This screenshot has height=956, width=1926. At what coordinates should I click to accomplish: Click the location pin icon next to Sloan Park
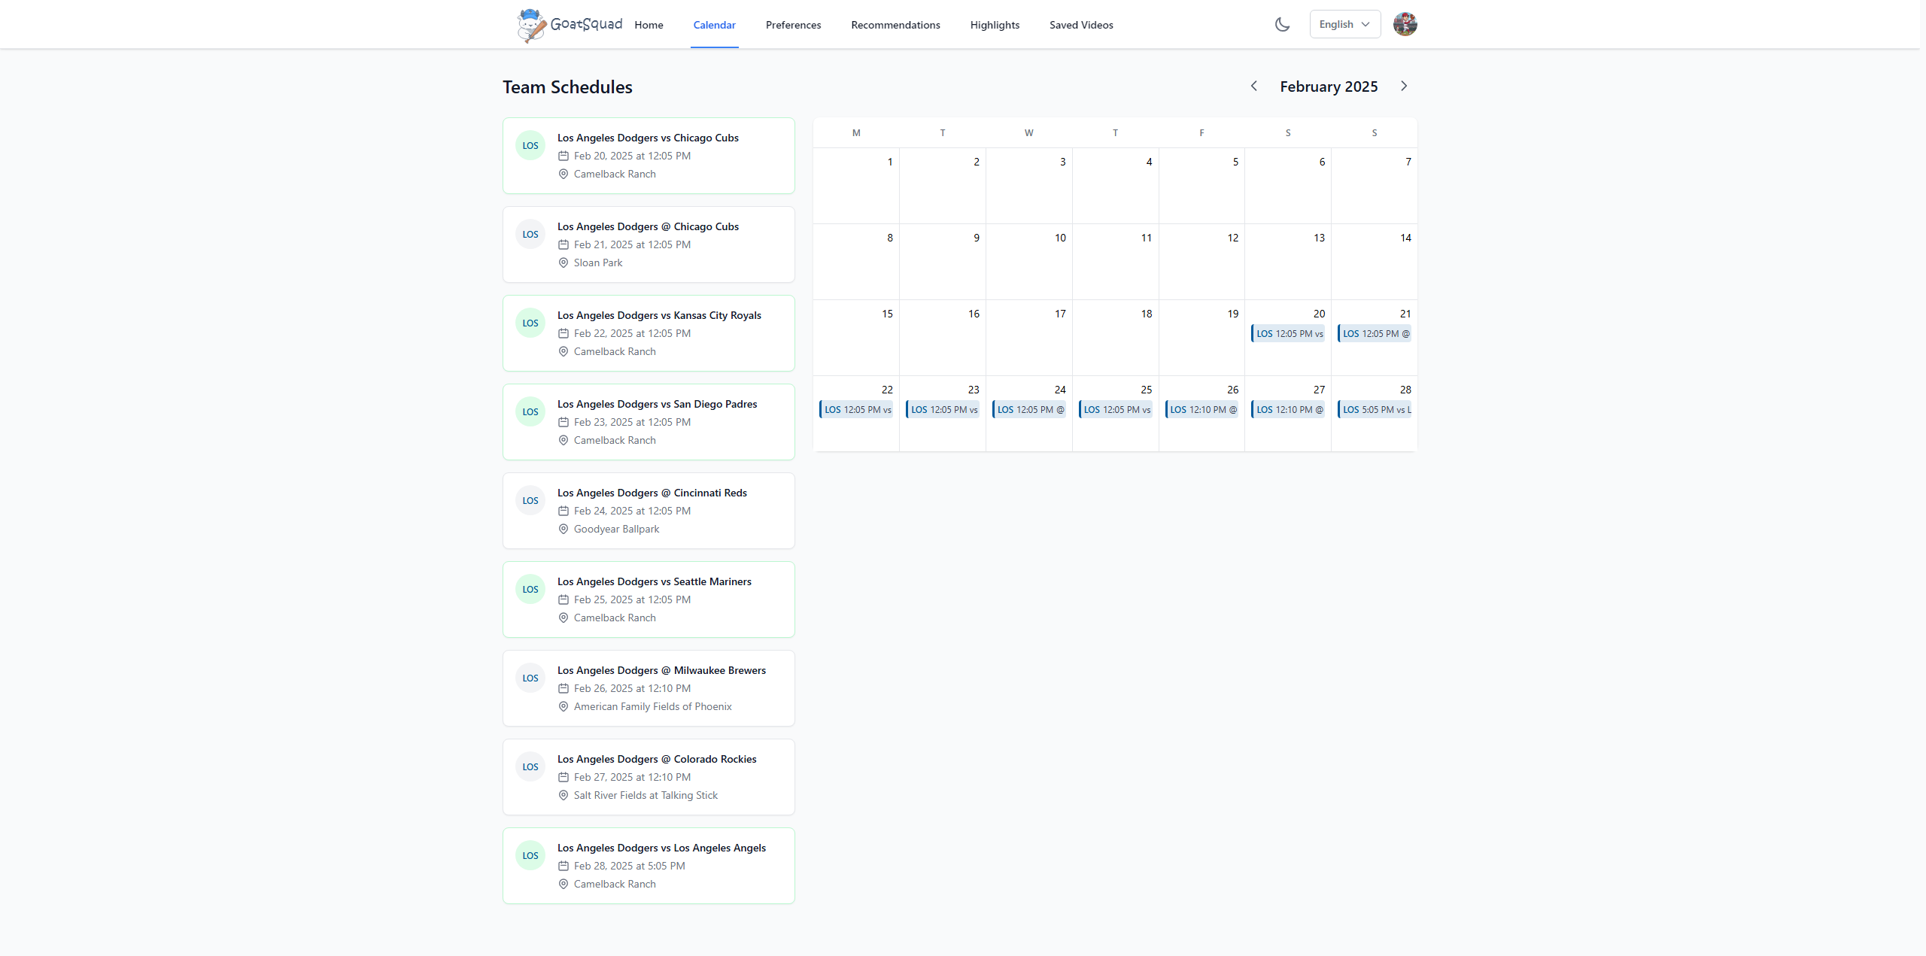click(564, 263)
